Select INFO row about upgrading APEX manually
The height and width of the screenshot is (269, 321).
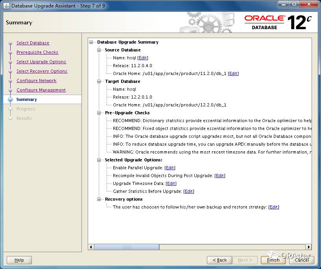[212, 144]
